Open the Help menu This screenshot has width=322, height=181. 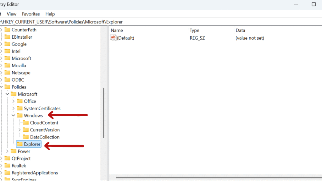(x=50, y=14)
